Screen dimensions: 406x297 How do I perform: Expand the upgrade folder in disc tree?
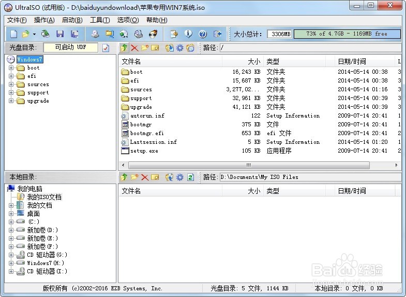[11, 101]
